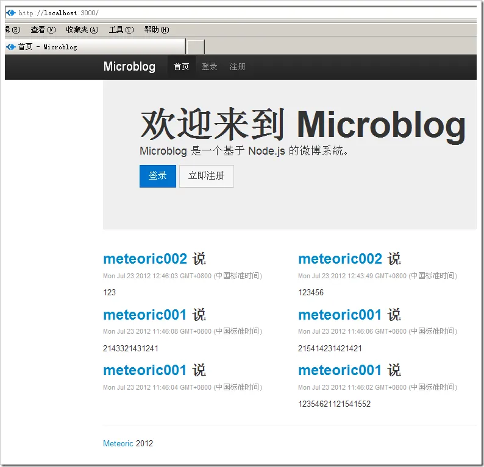The width and height of the screenshot is (484, 467).
Task: Click the post text '2143321431241'
Action: coord(130,349)
